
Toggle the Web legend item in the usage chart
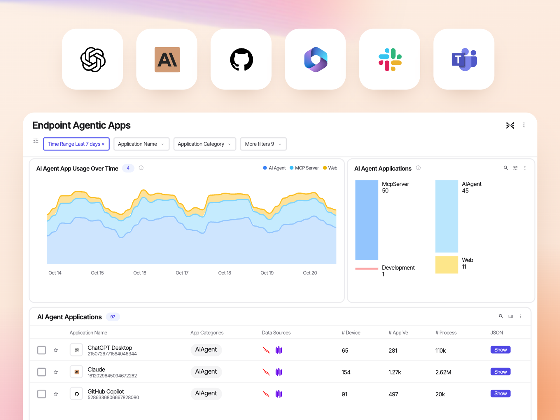[330, 168]
